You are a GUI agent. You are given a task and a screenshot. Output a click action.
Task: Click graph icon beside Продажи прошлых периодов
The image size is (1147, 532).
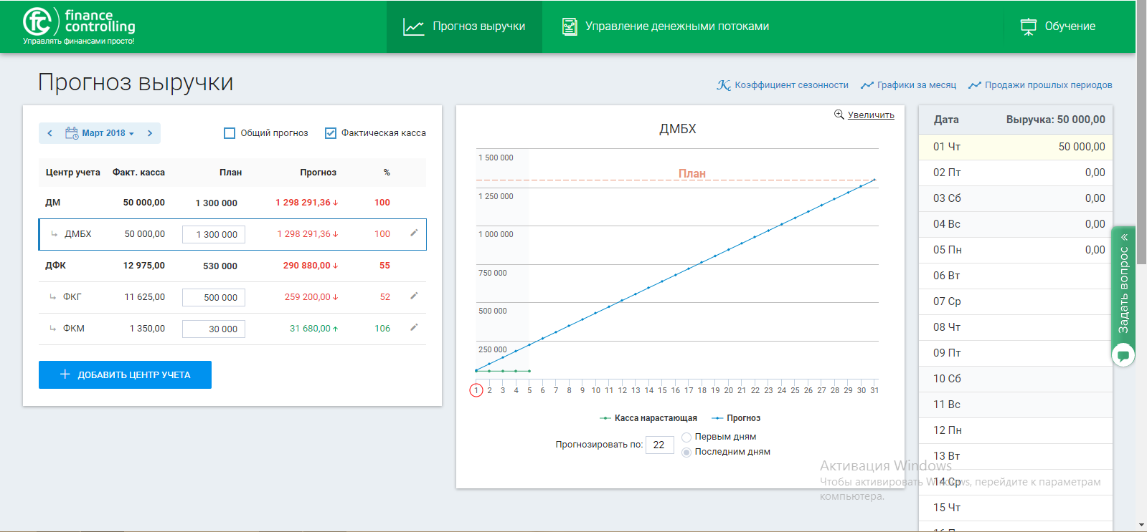click(x=975, y=85)
